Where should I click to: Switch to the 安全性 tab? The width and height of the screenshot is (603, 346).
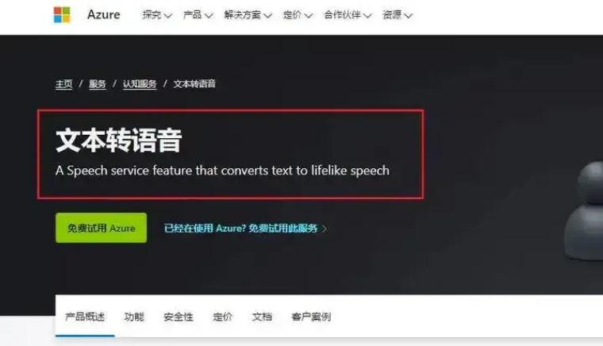179,317
